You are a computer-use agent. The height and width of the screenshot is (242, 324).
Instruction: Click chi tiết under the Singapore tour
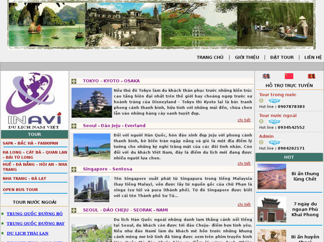[244, 204]
